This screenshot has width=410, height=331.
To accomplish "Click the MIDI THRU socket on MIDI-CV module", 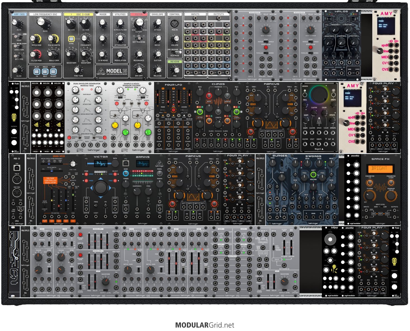I will [17, 193].
